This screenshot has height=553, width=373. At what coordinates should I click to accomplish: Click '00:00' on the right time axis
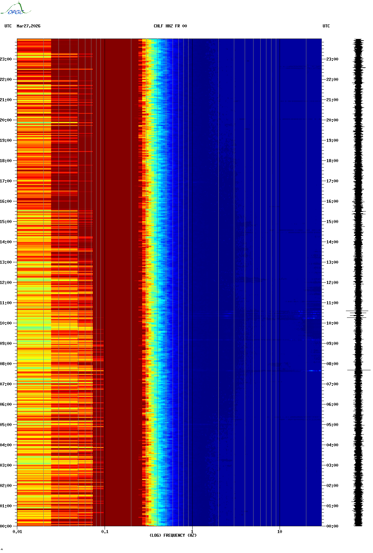[x=332, y=526]
